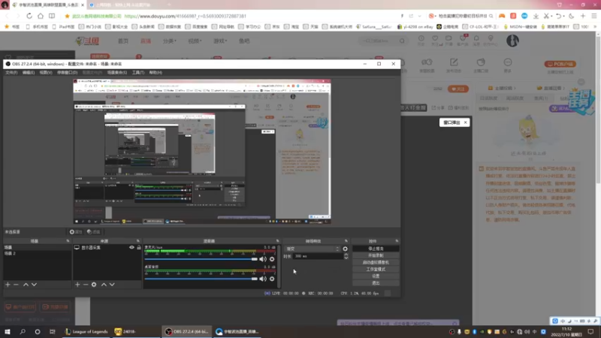This screenshot has height=338, width=601.
Task: Add a new source with plus button
Action: coord(77,285)
